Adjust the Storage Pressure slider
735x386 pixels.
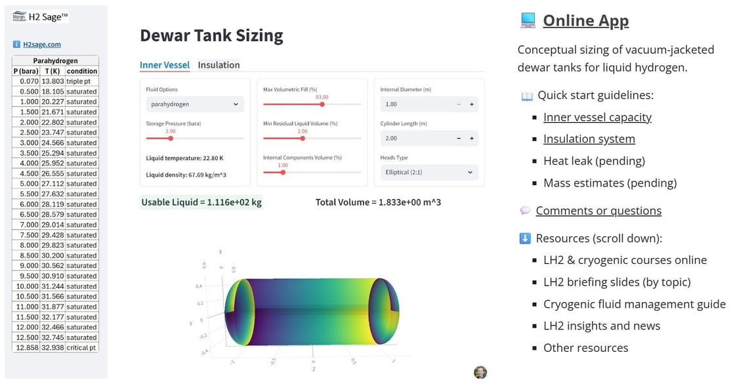click(x=172, y=138)
